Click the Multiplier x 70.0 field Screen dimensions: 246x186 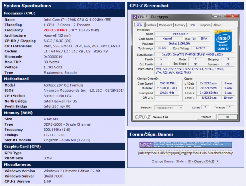tap(167, 88)
